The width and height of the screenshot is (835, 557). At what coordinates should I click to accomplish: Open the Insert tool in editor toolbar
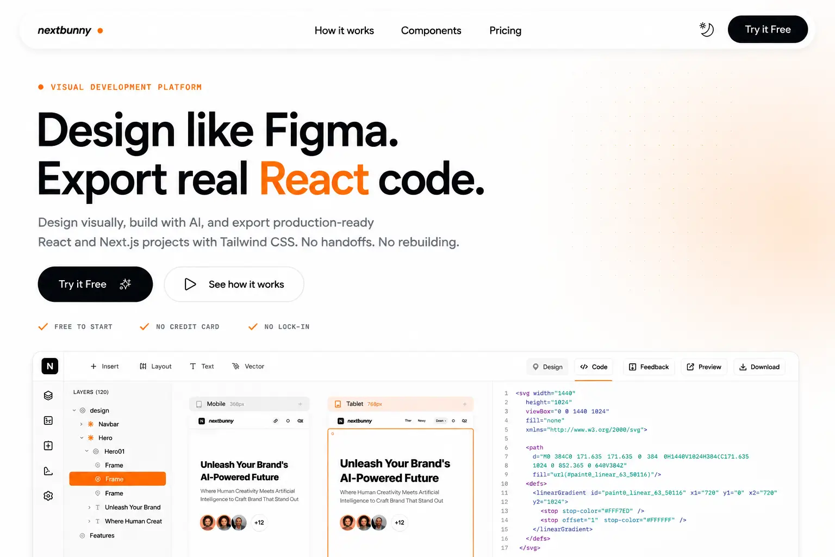104,366
